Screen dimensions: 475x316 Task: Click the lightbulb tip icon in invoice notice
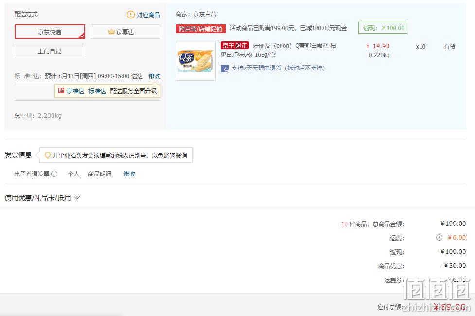tap(48, 156)
